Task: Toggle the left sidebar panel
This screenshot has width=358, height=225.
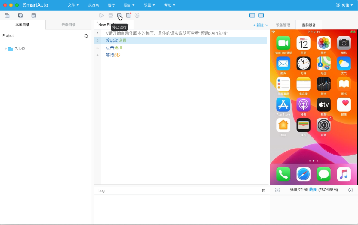Action: coord(252,16)
